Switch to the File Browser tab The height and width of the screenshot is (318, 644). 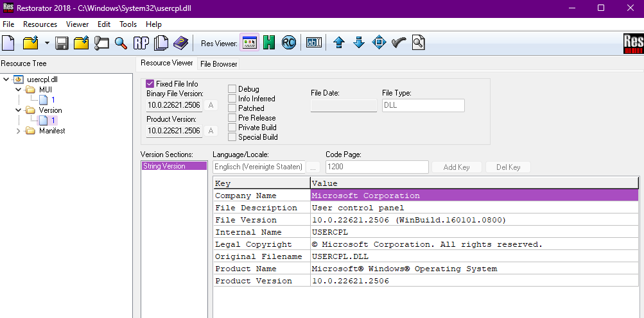pos(219,64)
